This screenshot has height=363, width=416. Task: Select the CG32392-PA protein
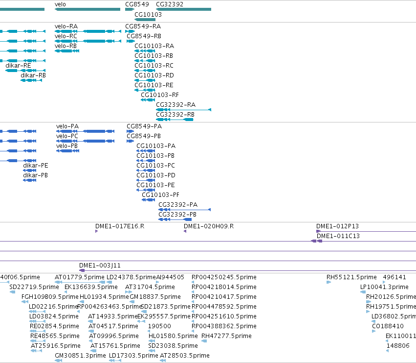pyautogui.click(x=178, y=205)
